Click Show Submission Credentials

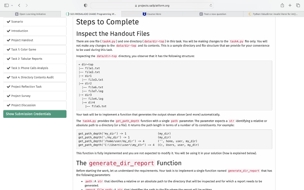coord(28,114)
